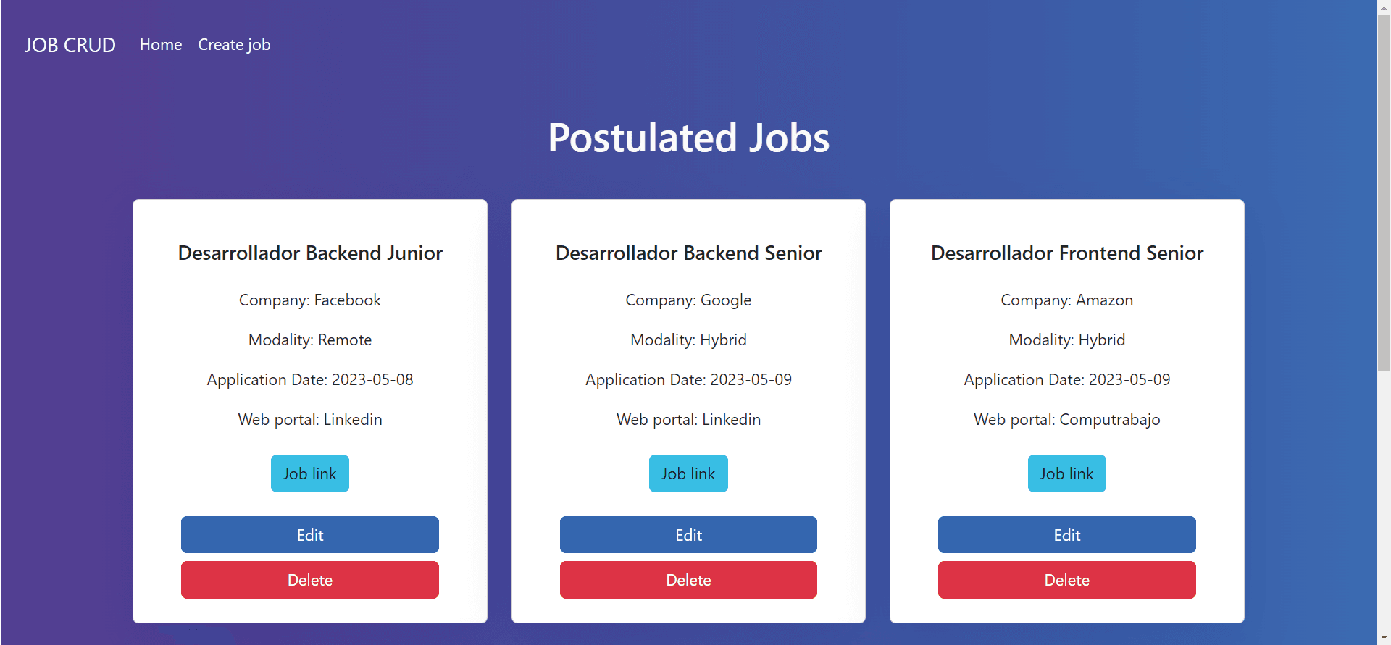Edit the Desarrollador Backend Senior job
Image resolution: width=1391 pixels, height=645 pixels.
(x=688, y=535)
